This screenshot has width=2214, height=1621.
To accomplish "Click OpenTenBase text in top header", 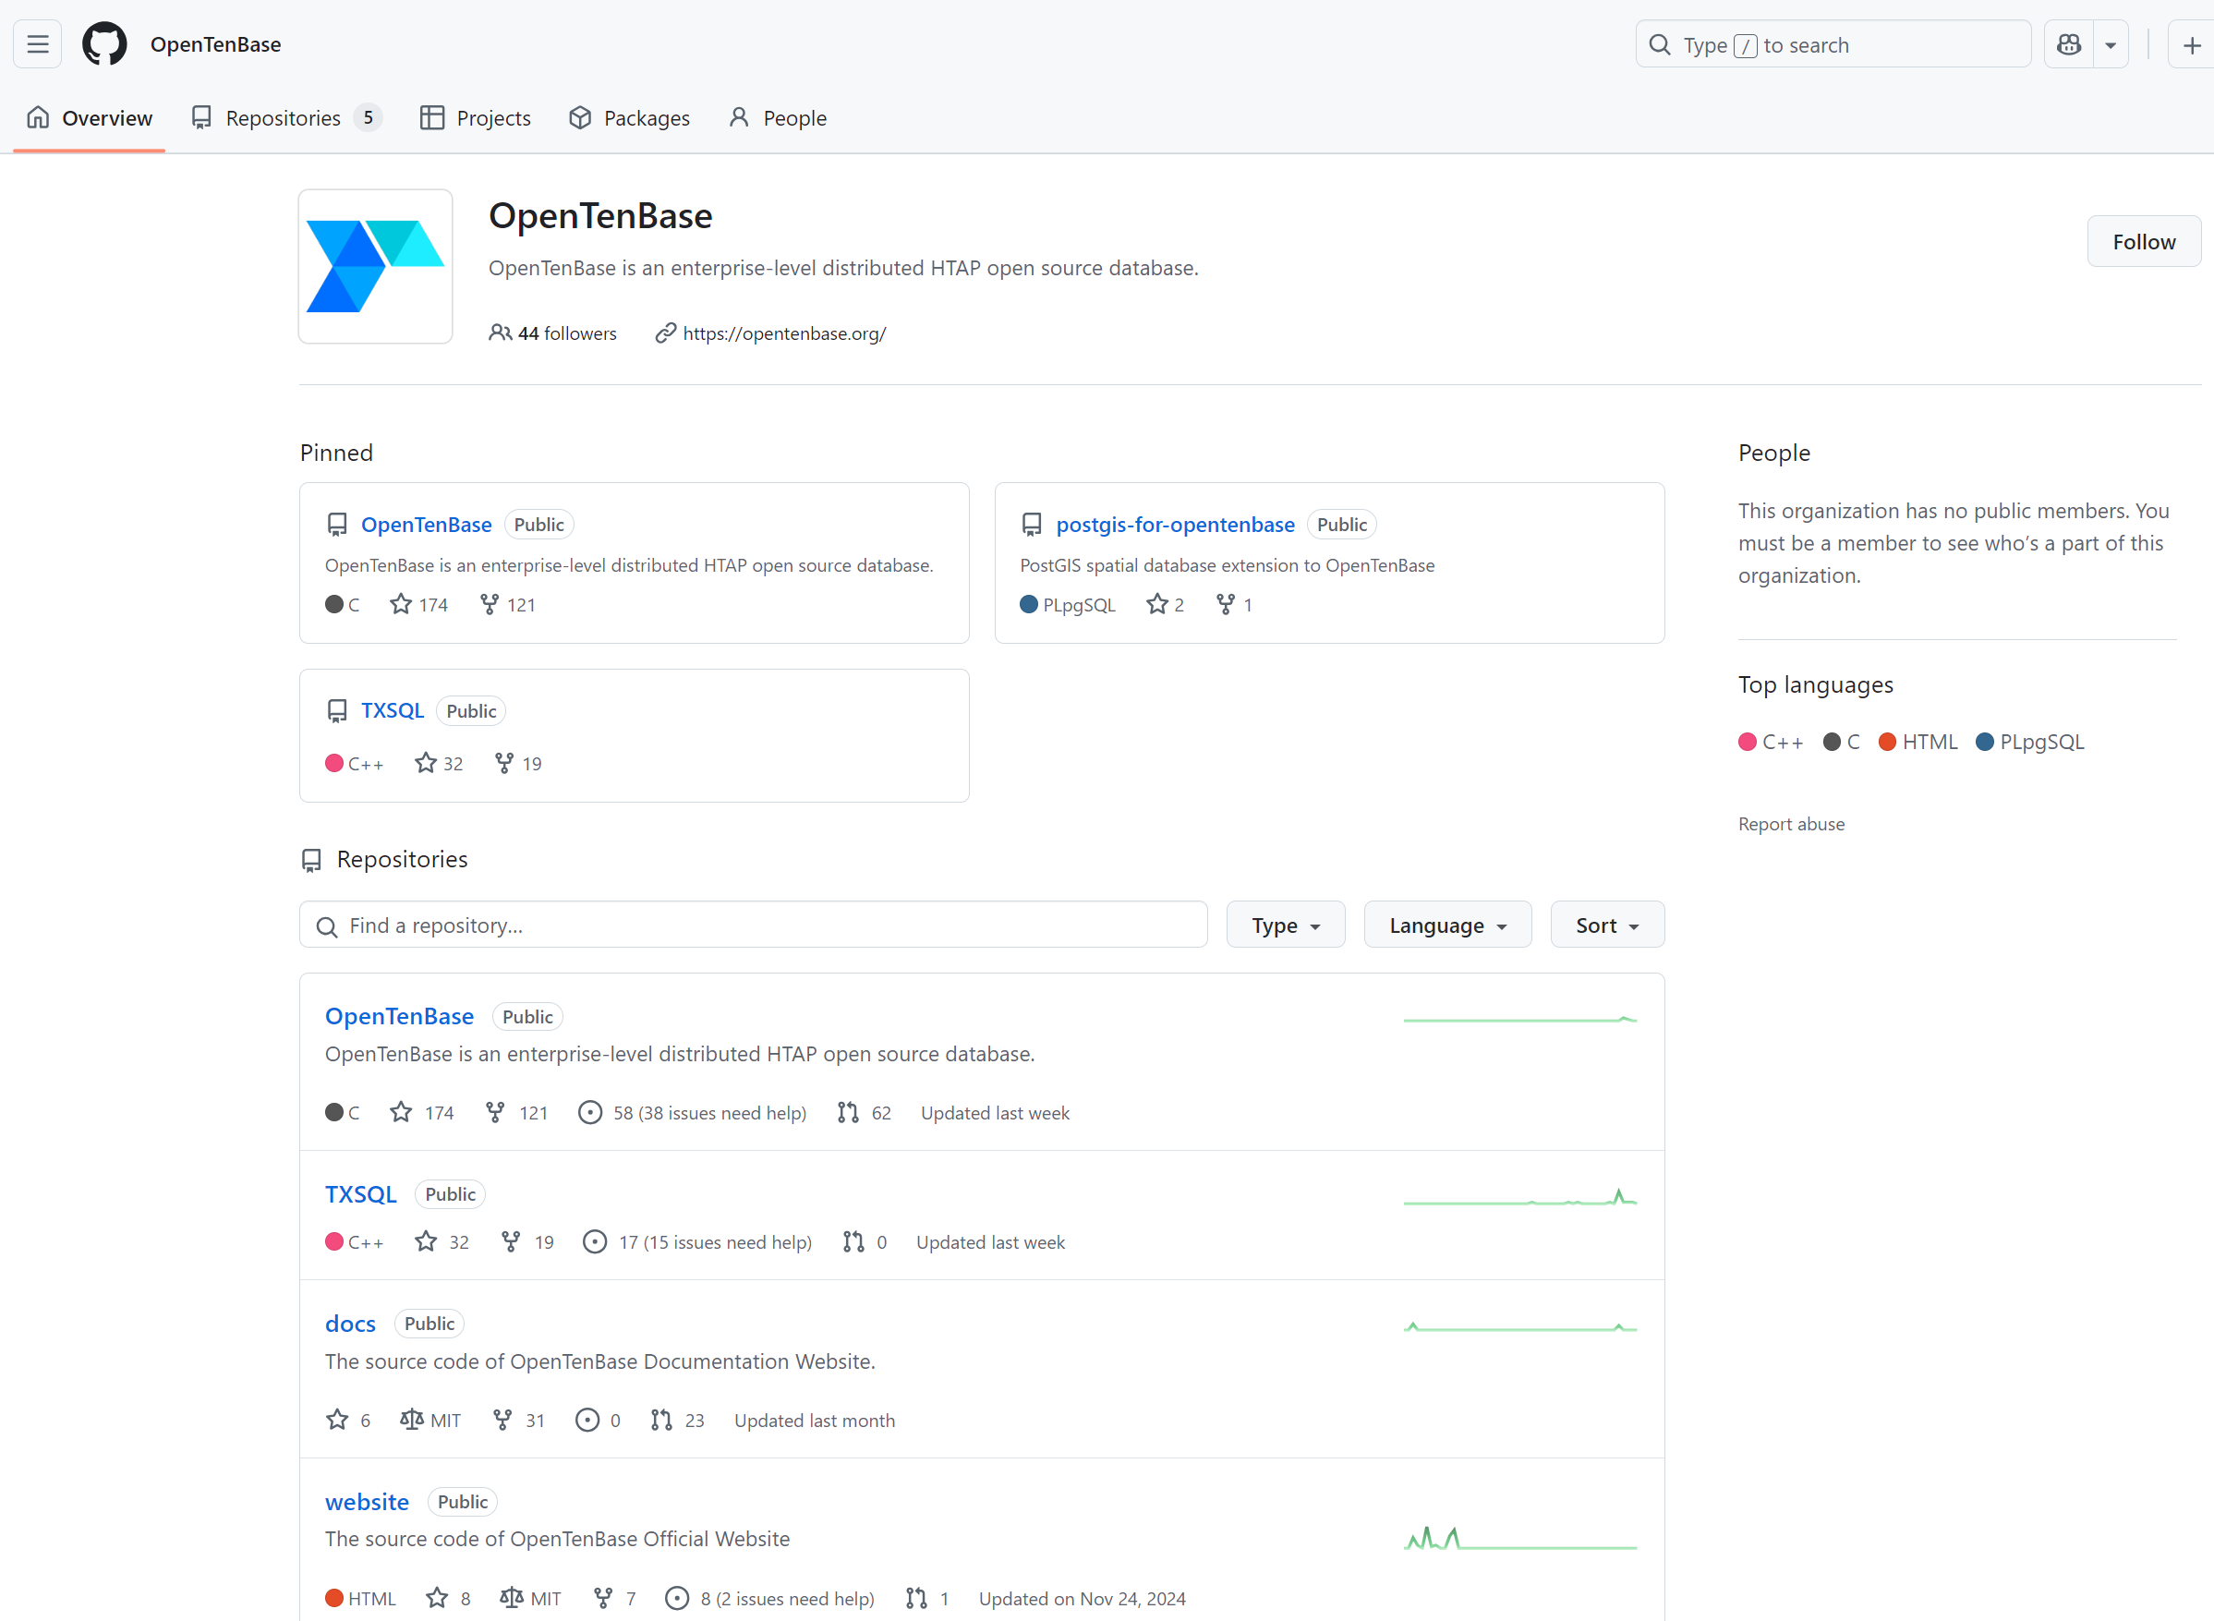I will (216, 44).
